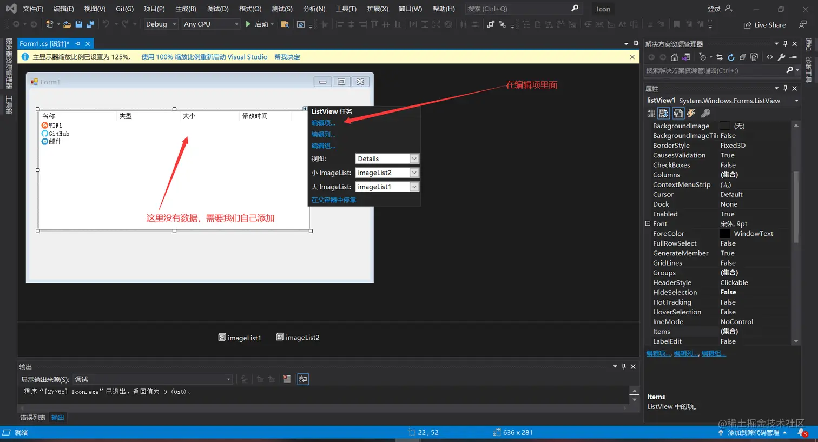Image resolution: width=818 pixels, height=442 pixels.
Task: Switch views icon in Solution Explorer
Action: click(x=686, y=57)
